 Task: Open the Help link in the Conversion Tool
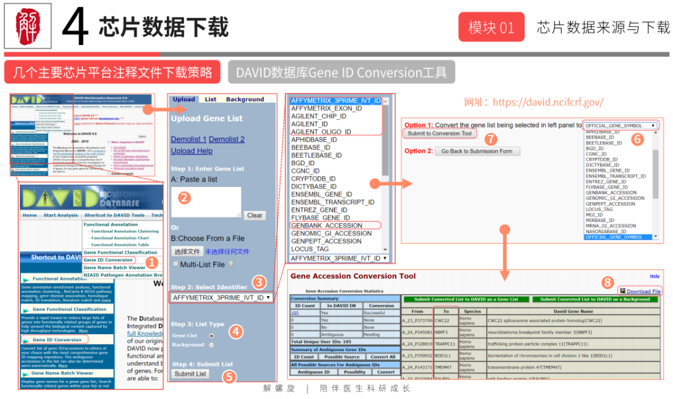[654, 276]
